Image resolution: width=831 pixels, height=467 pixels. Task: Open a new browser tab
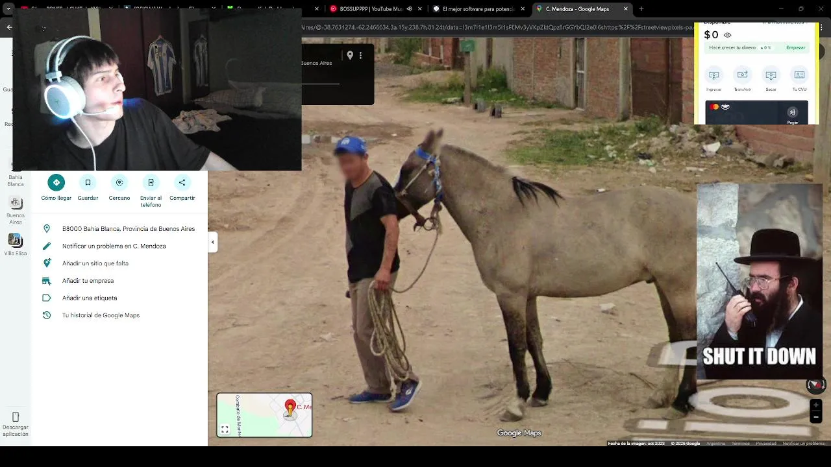(x=641, y=9)
